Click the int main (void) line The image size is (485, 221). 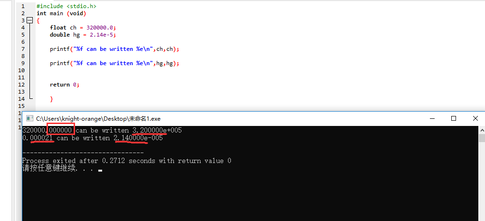pyautogui.click(x=61, y=13)
